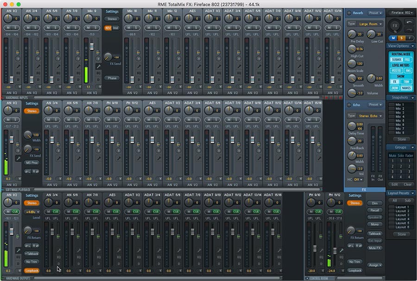Image resolution: width=417 pixels, height=281 pixels.
Task: Enable the Reverb effect on/off button
Action: point(349,13)
